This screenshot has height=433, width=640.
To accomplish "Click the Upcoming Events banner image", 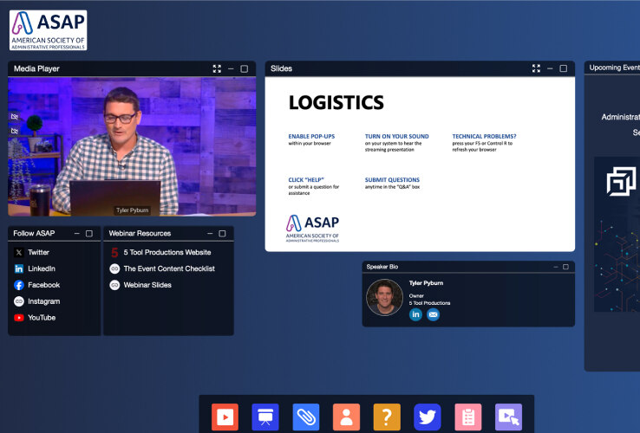I will pos(617,234).
